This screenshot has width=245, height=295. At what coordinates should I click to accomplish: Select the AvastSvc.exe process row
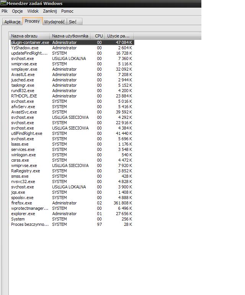(x=24, y=112)
